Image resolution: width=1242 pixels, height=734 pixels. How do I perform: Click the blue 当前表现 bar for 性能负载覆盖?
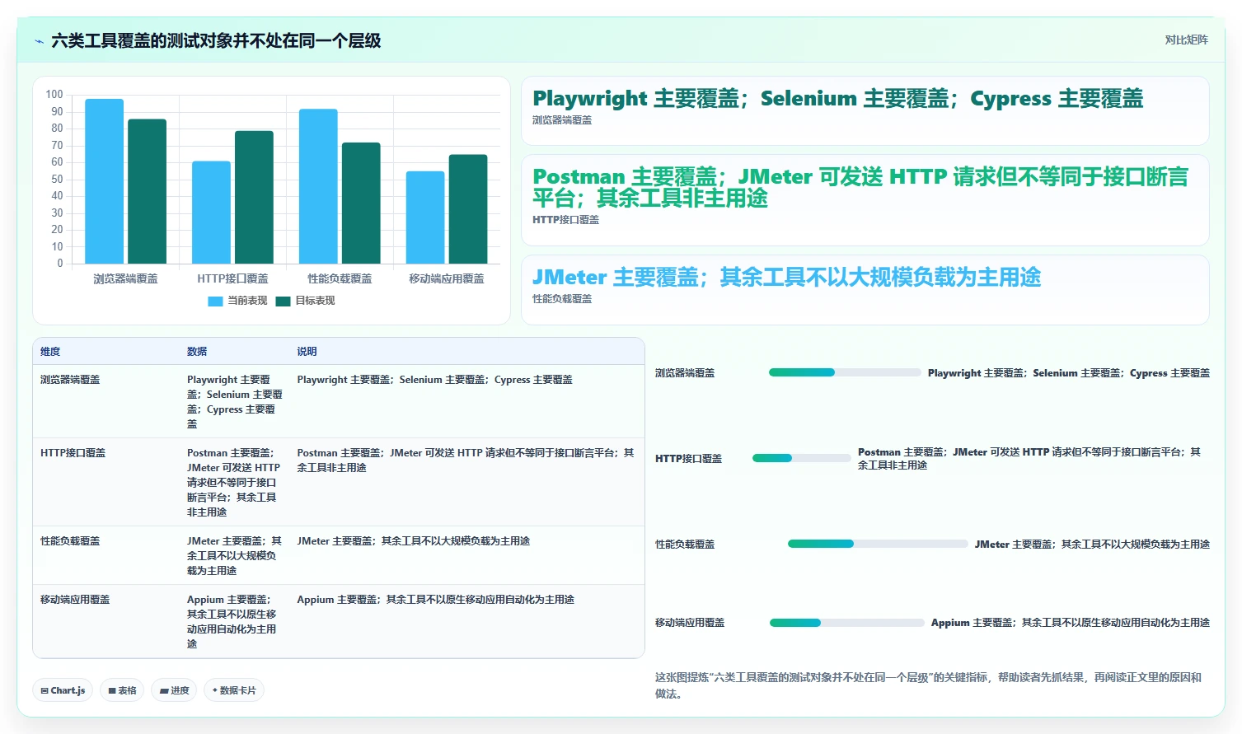(x=318, y=186)
